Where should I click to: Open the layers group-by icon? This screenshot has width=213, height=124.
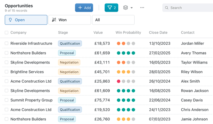[x=125, y=8]
